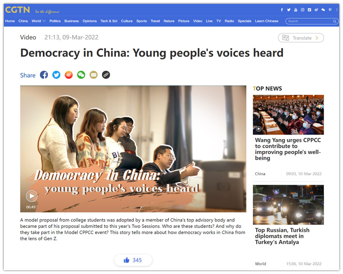343x274 pixels.
Task: Open CGTN YouTube page in header
Action: (x=295, y=10)
